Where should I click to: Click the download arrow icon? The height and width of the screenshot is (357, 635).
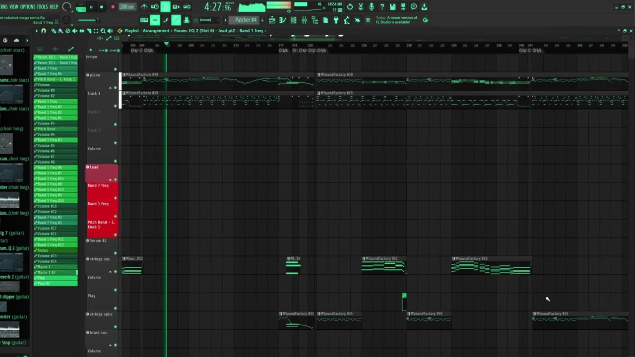click(424, 7)
